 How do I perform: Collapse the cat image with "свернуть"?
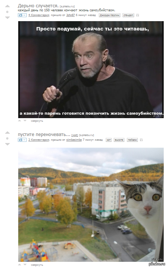[x=37, y=265]
